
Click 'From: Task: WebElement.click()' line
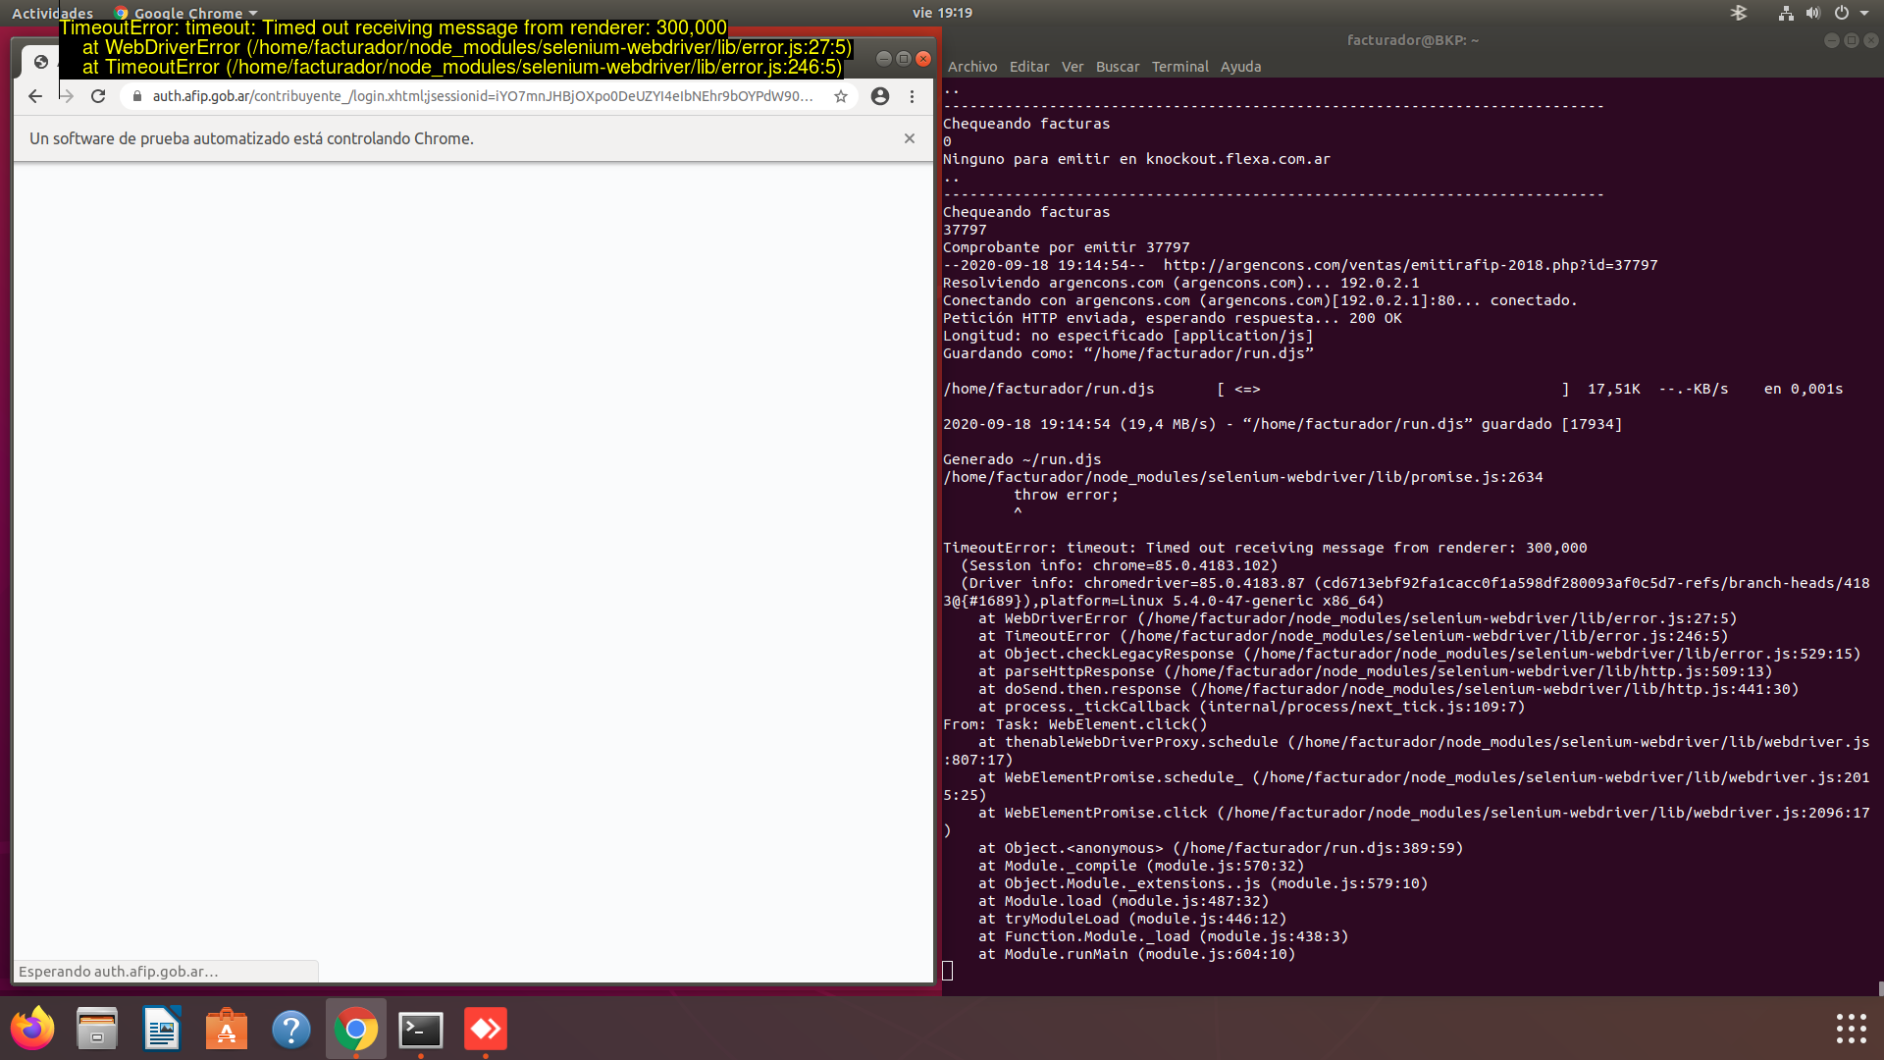point(1074,724)
